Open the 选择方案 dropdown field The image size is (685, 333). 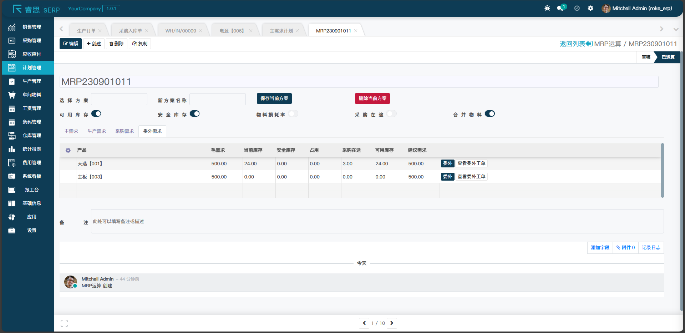pyautogui.click(x=119, y=99)
